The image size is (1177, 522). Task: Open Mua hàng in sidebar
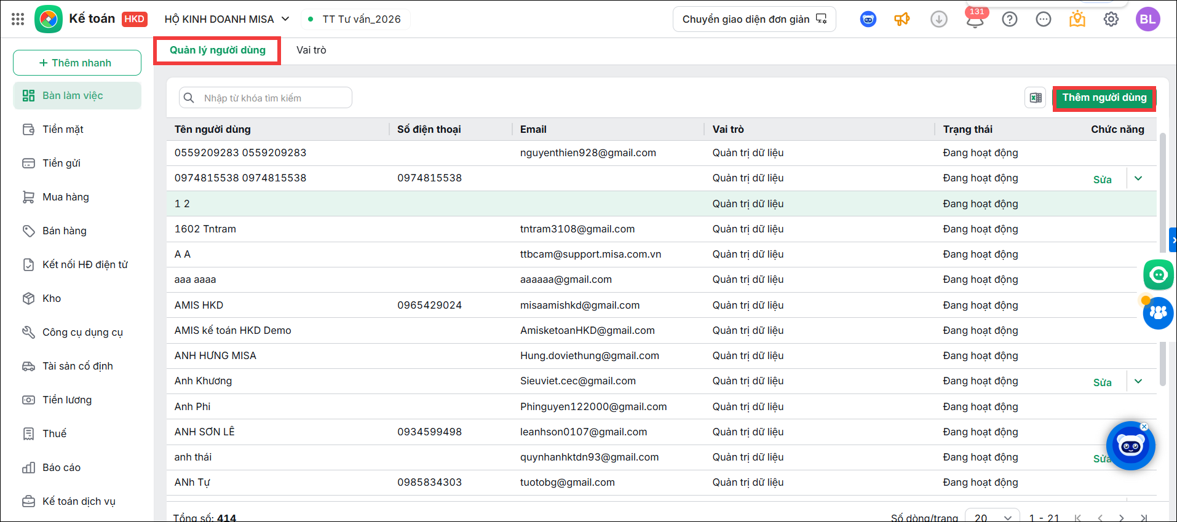point(77,197)
